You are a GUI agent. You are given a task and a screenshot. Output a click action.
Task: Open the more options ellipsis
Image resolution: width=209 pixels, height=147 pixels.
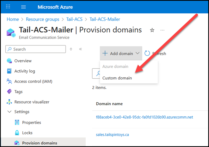pos(162,30)
